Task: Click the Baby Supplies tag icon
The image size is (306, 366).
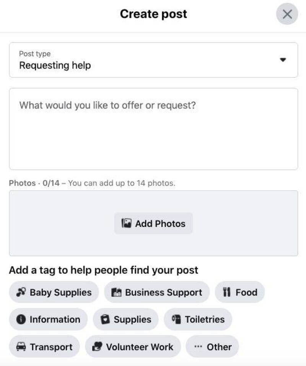Action: 21,292
